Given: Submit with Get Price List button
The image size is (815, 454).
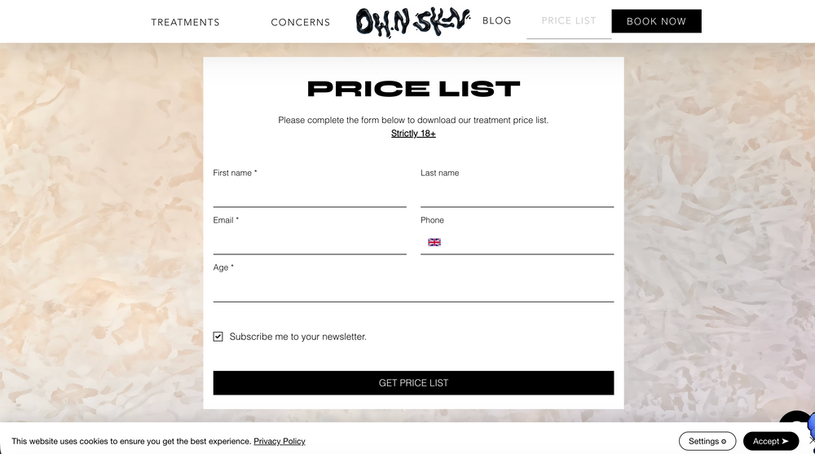Looking at the screenshot, I should pos(413,383).
